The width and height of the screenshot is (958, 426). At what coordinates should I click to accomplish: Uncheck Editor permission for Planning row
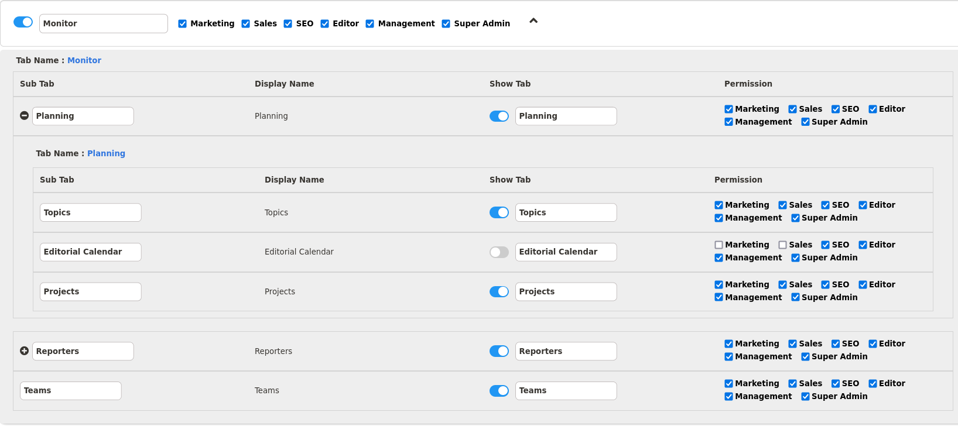(x=873, y=109)
